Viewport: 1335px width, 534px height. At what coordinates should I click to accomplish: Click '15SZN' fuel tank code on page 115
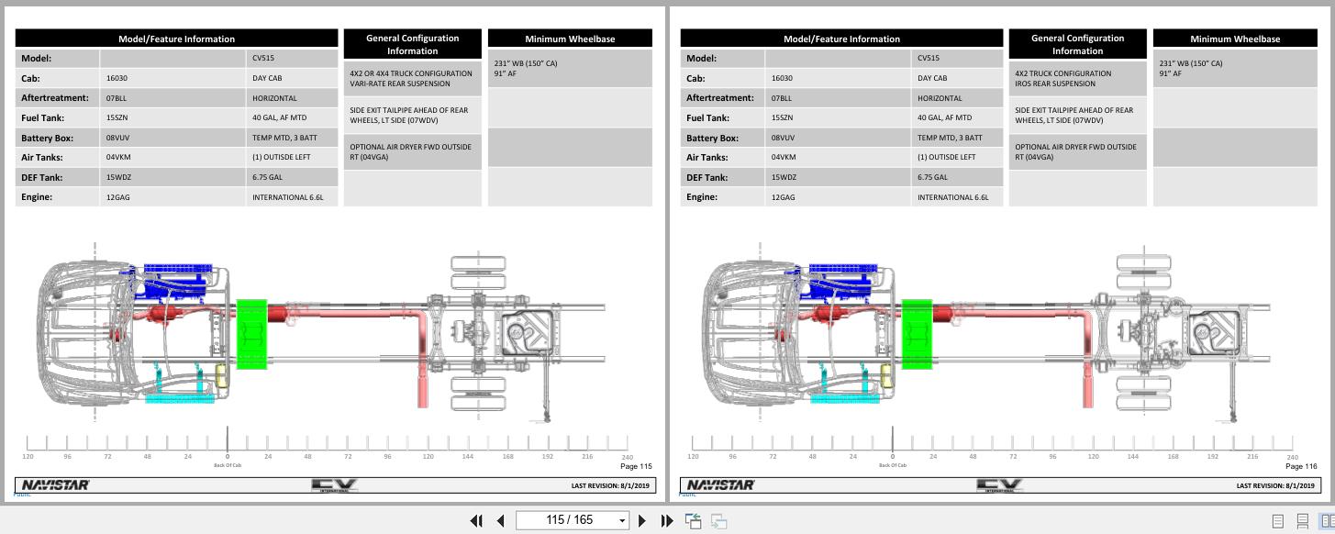pos(117,117)
